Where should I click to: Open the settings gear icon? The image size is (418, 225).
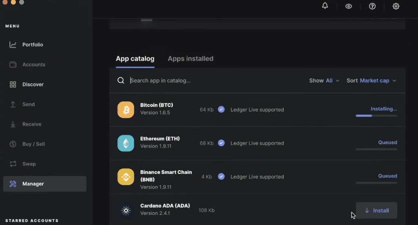396,6
